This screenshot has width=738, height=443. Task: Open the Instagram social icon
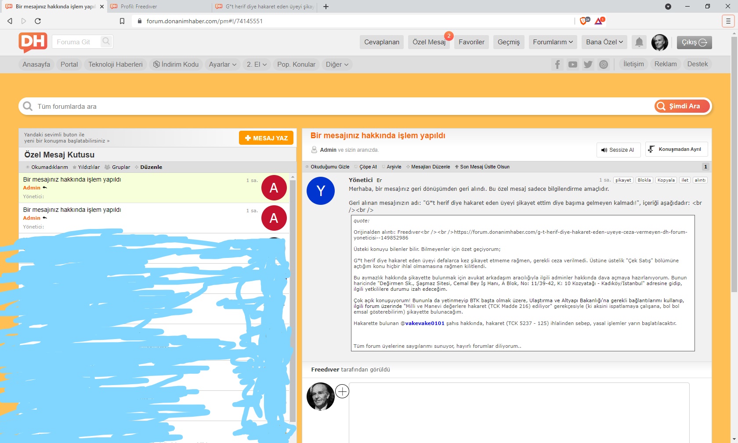(604, 64)
